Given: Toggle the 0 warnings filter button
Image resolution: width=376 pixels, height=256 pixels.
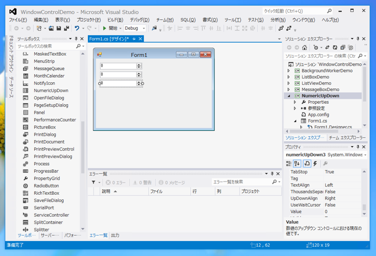Looking at the screenshot, I should click(x=142, y=183).
